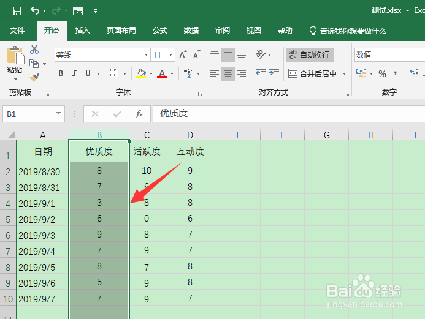
Task: Toggle 自动换行 wrap text
Action: [310, 55]
